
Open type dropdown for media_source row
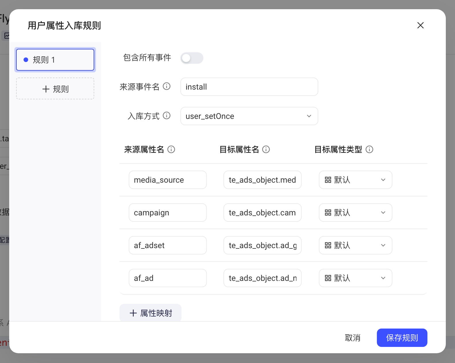click(356, 180)
